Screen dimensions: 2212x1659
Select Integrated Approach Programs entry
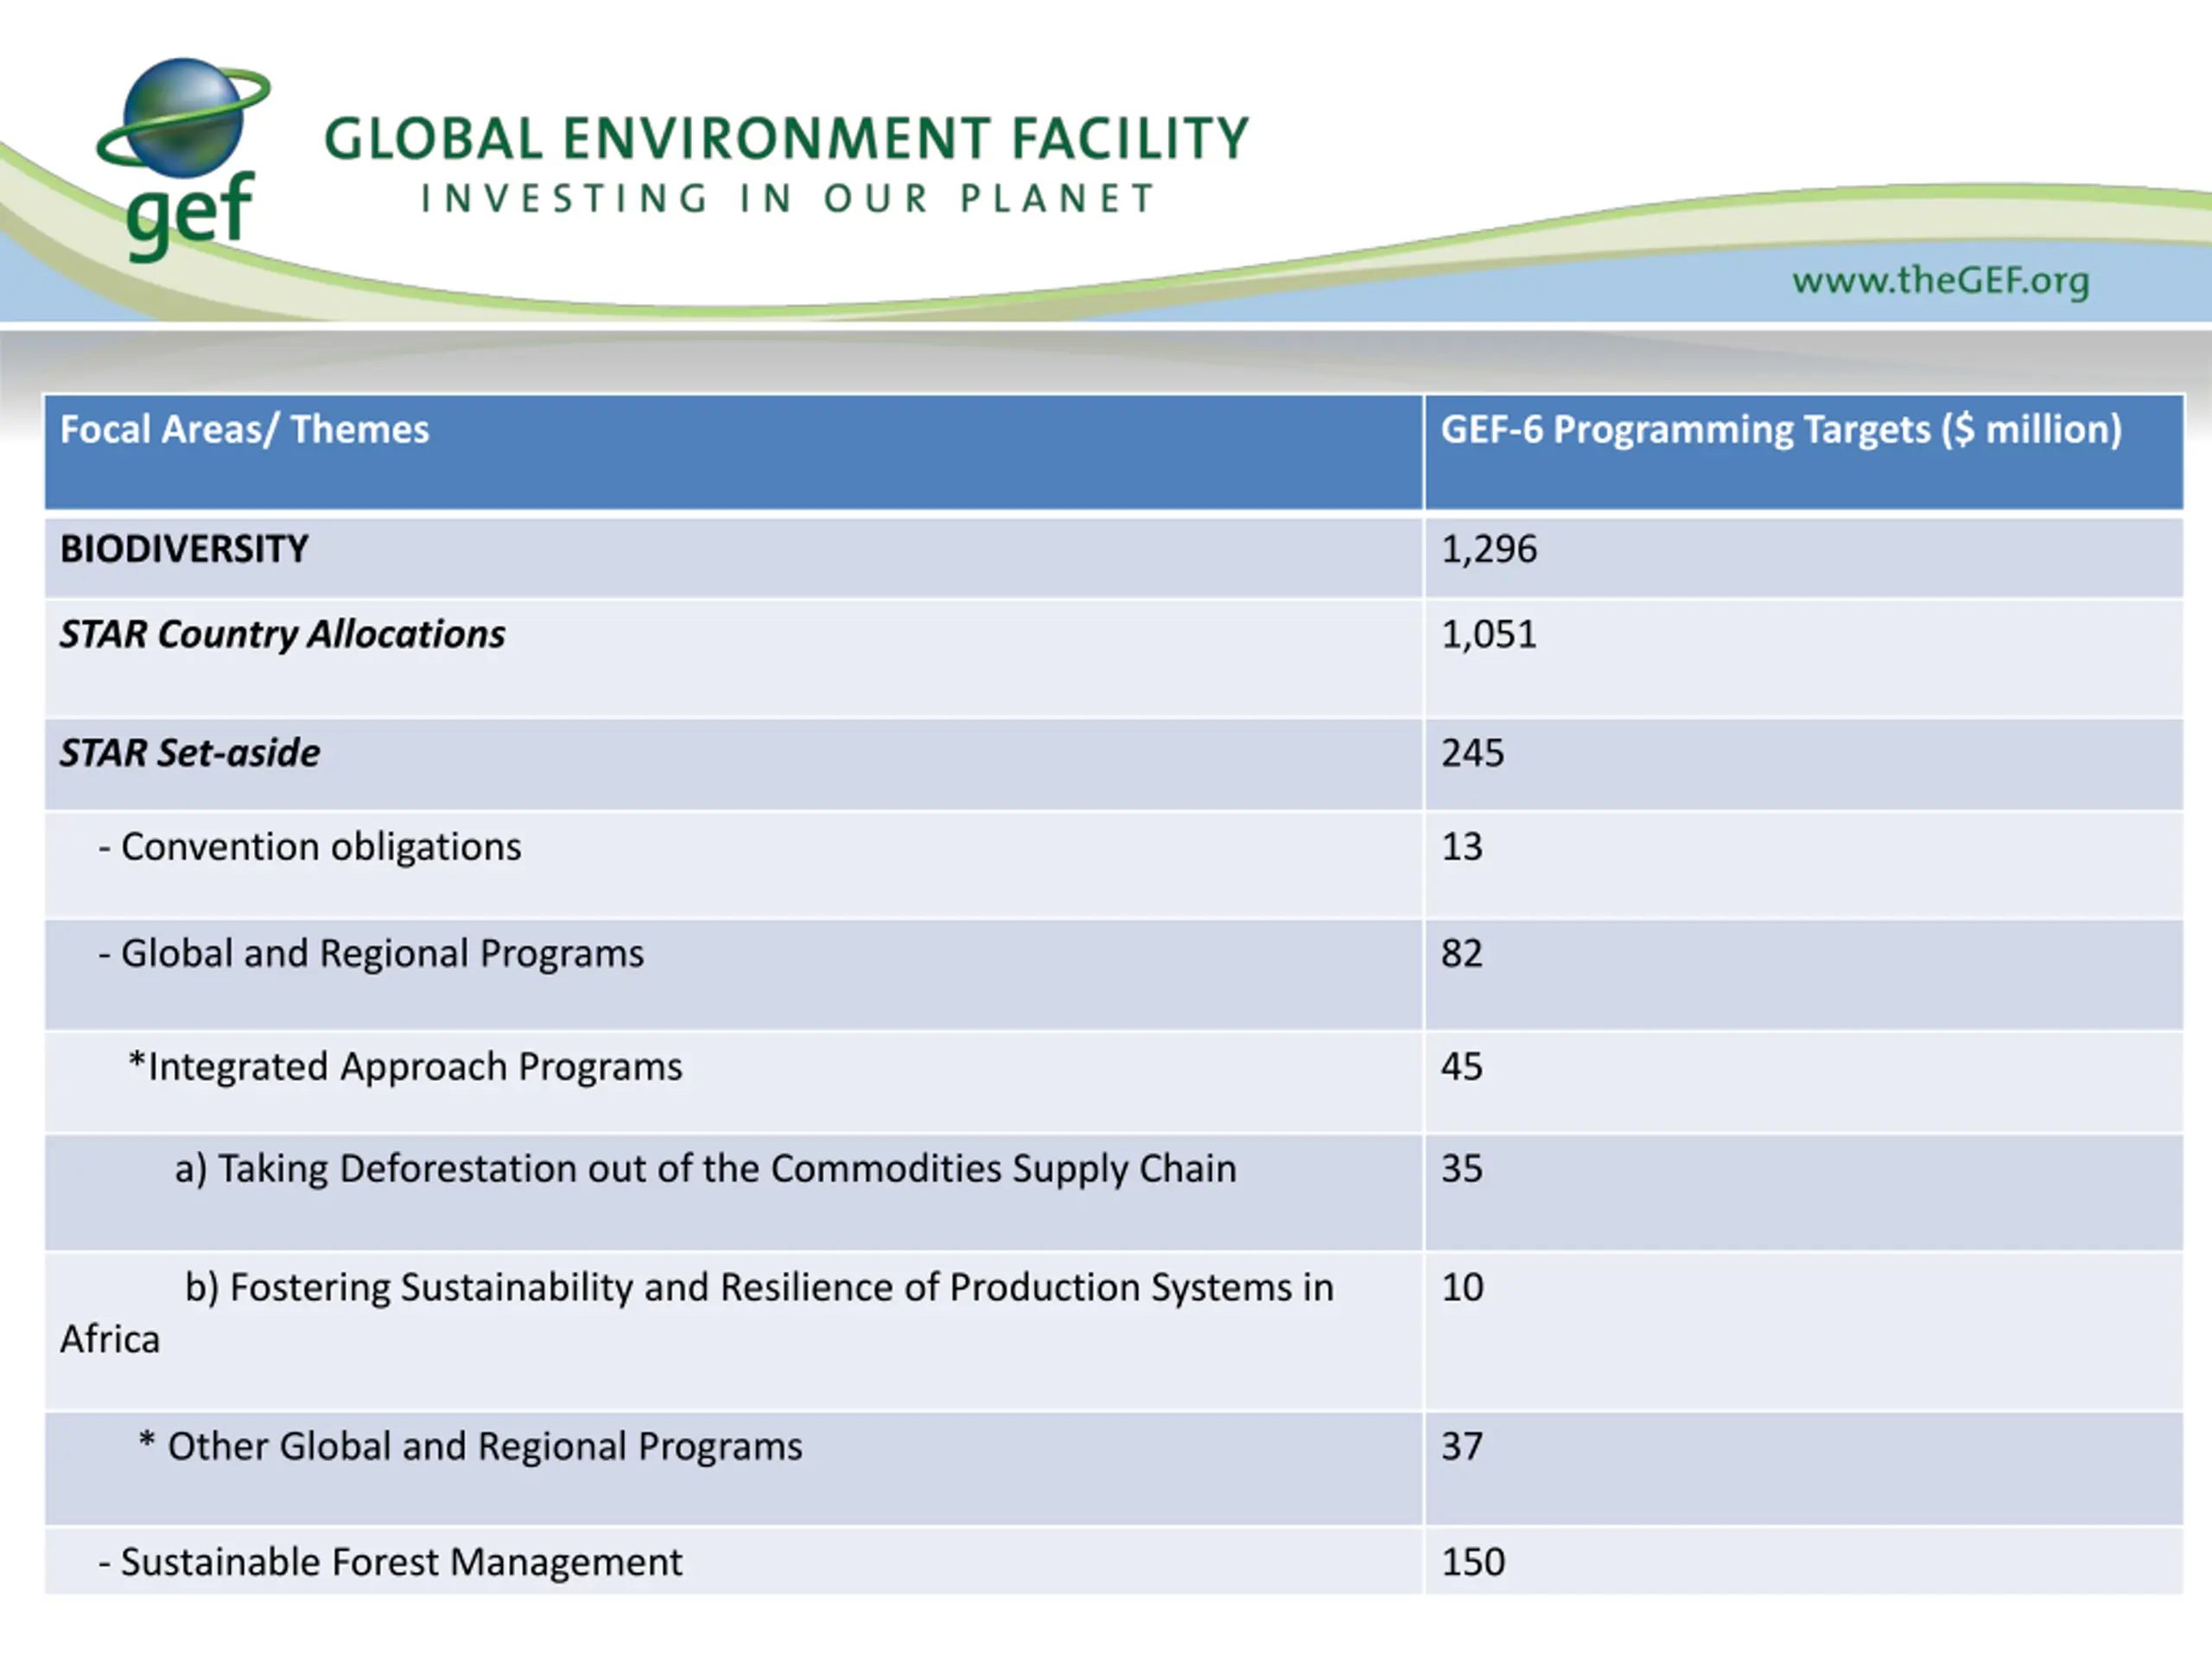(405, 1067)
